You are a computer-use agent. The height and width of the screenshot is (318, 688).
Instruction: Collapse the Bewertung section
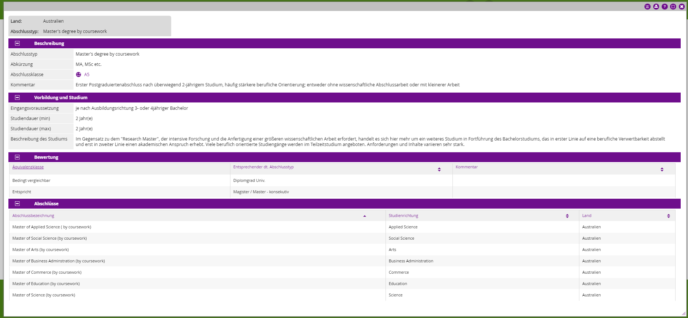point(17,157)
